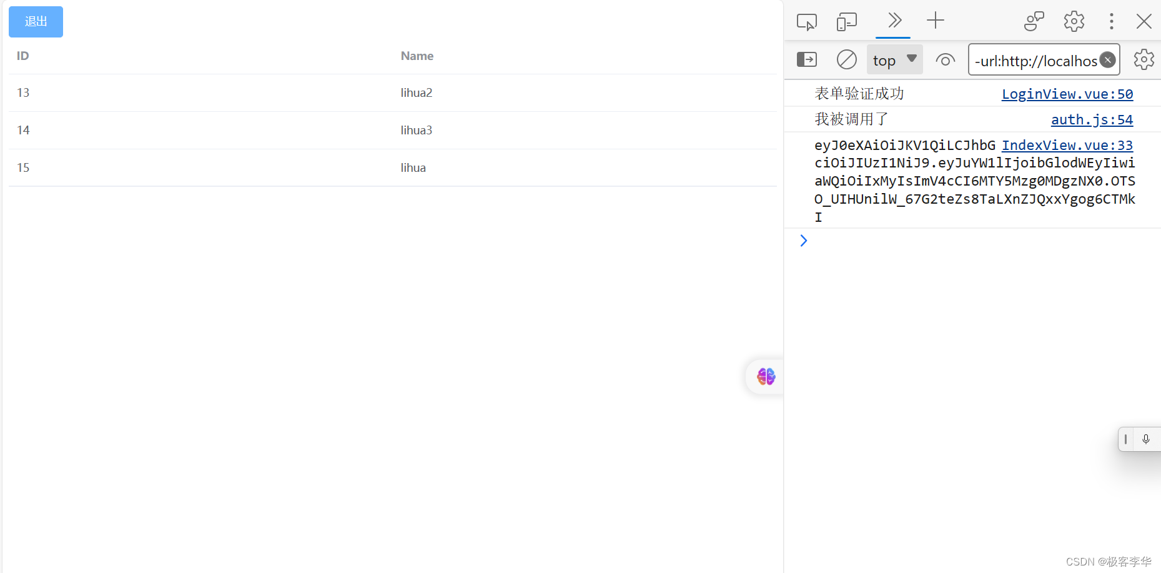1161x573 pixels.
Task: Open the top JavaScript context dropdown
Action: pos(894,60)
